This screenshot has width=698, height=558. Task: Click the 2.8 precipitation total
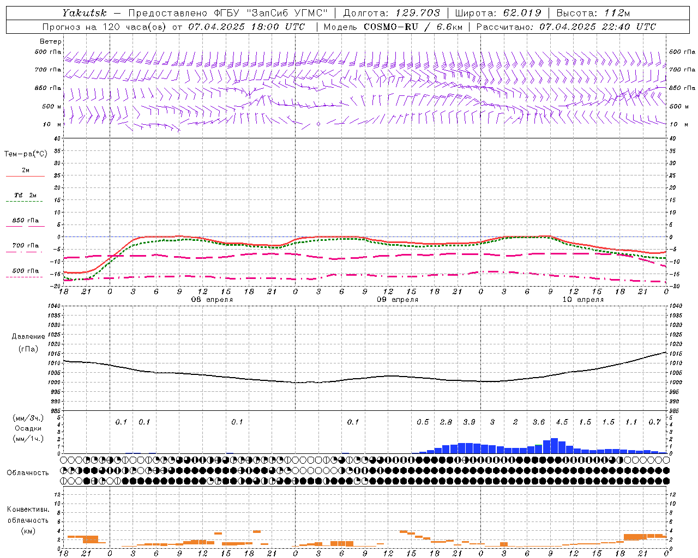[x=446, y=422]
